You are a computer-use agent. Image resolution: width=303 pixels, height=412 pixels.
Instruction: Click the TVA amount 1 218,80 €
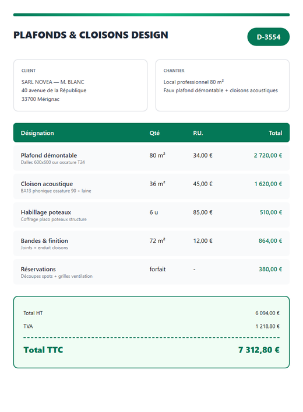tap(267, 326)
